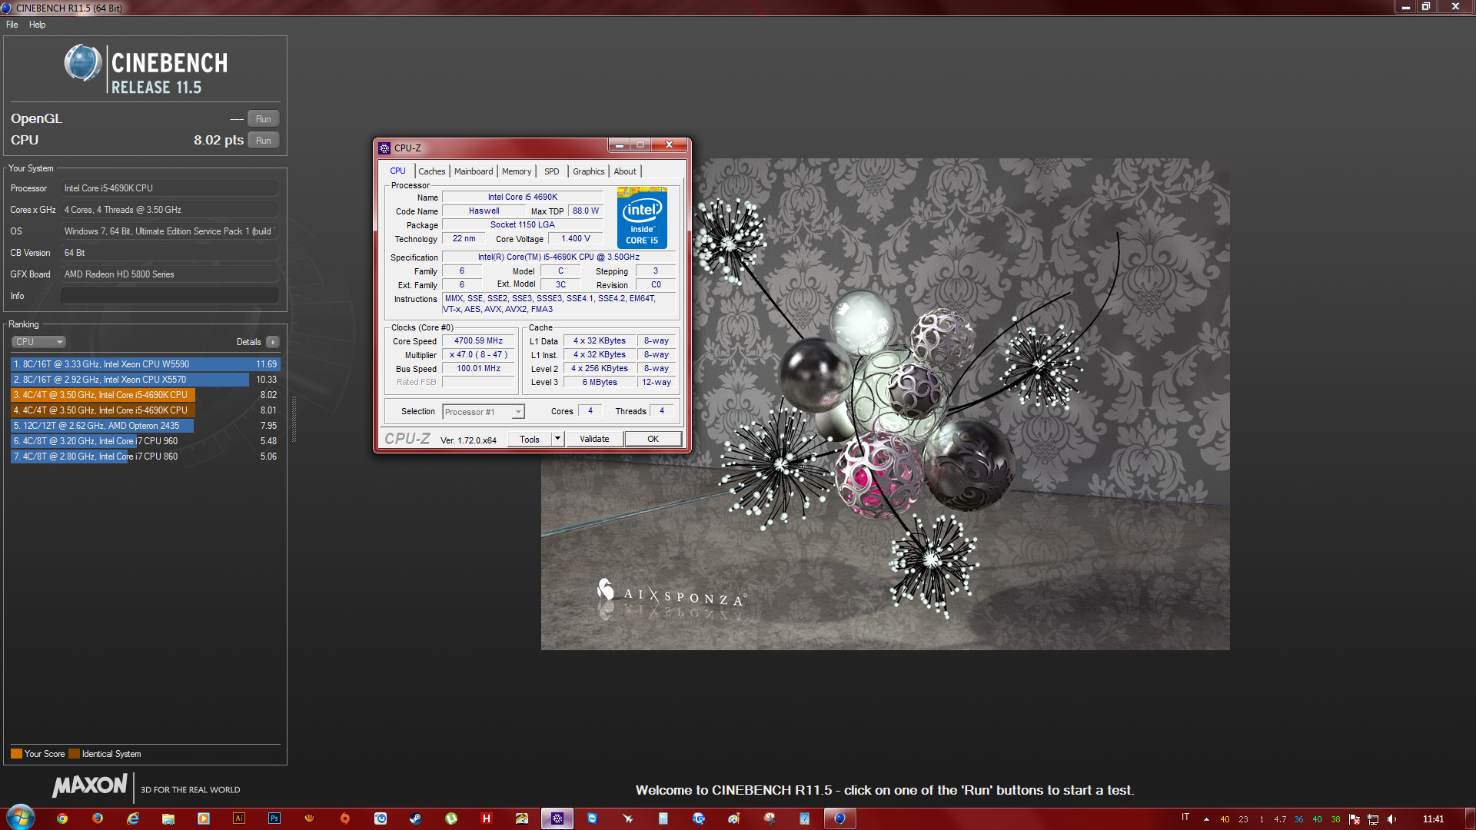
Task: Open Windows Explorer folder icon in taskbar
Action: pos(168,818)
